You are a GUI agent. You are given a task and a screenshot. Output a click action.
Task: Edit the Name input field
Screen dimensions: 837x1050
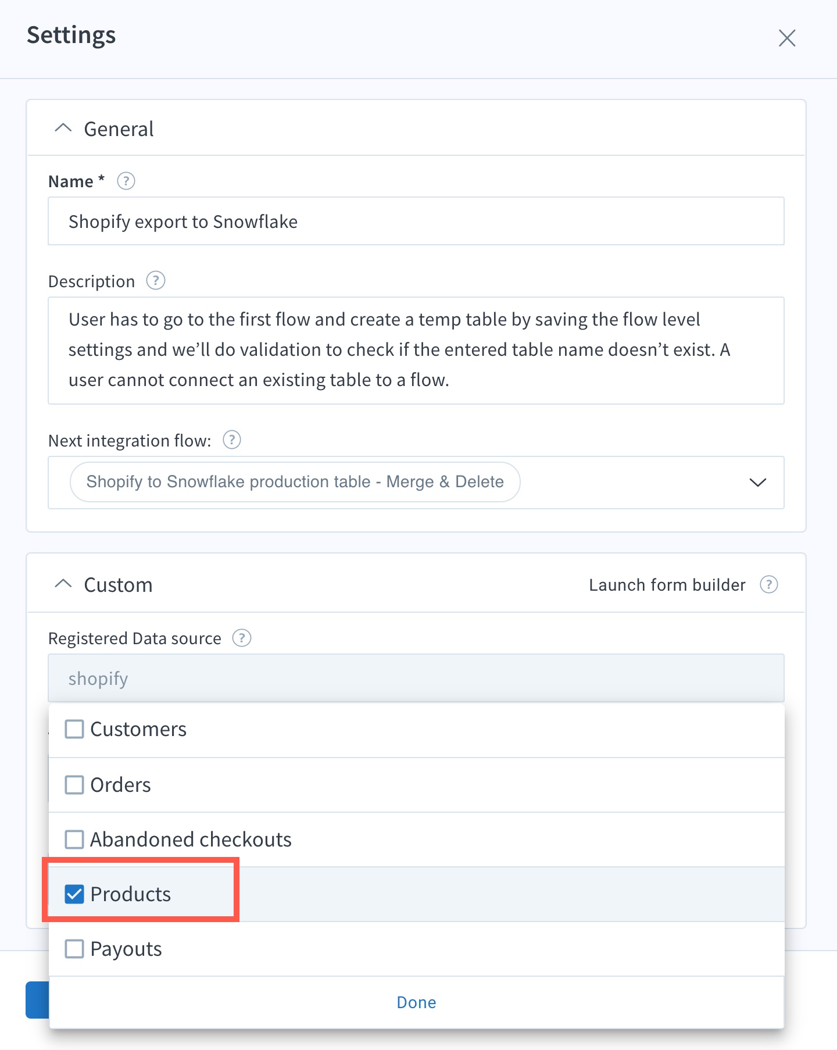coord(416,221)
